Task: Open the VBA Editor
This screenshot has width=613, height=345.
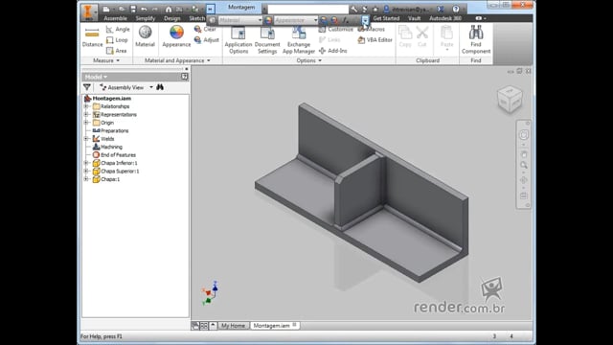Action: click(x=375, y=40)
